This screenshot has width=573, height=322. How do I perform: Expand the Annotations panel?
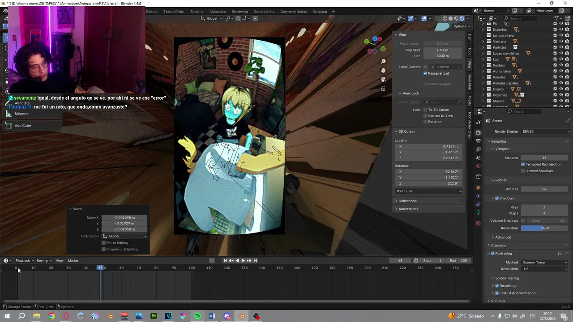[407, 209]
